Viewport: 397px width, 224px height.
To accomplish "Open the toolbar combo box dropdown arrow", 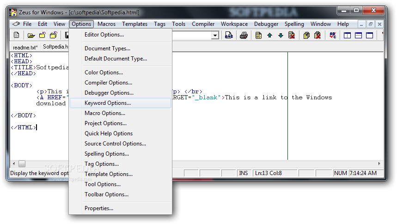I will pos(215,35).
